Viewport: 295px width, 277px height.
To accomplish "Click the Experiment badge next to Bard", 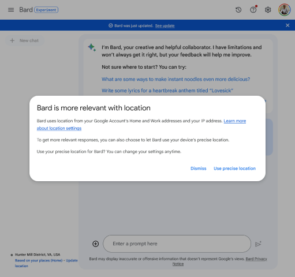I will pos(46,10).
